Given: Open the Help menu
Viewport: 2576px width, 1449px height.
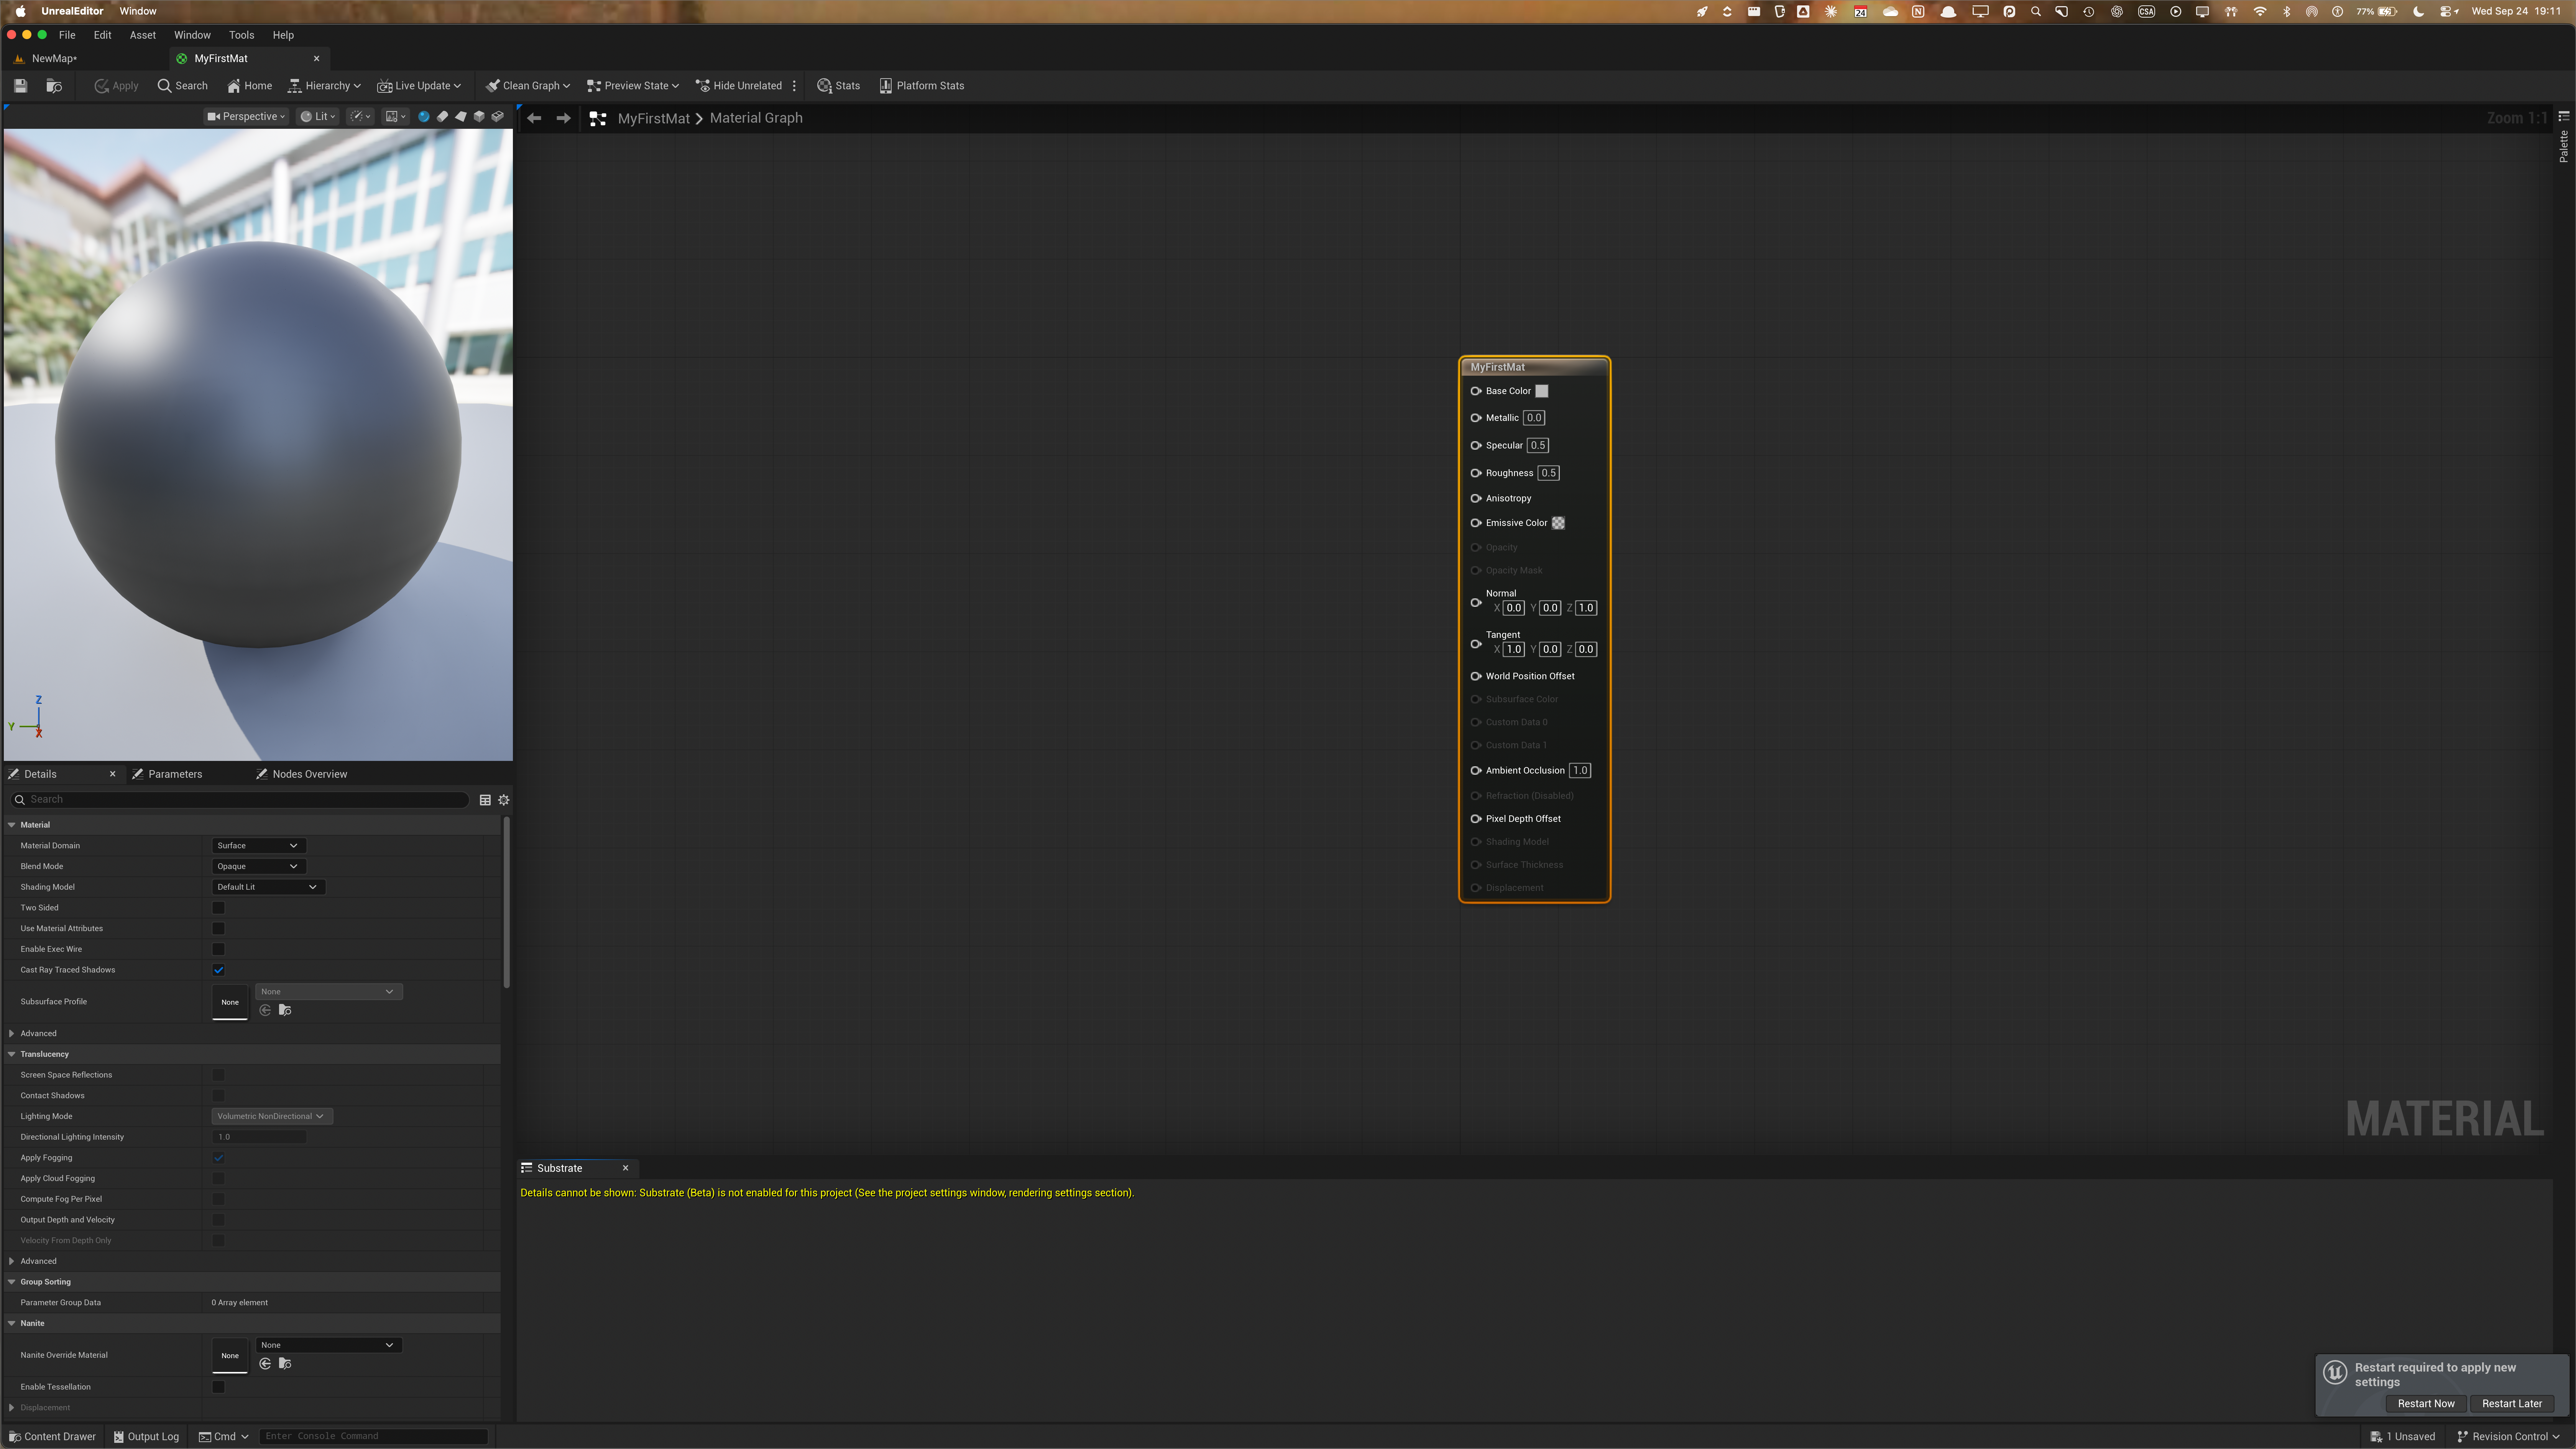Looking at the screenshot, I should 283,35.
